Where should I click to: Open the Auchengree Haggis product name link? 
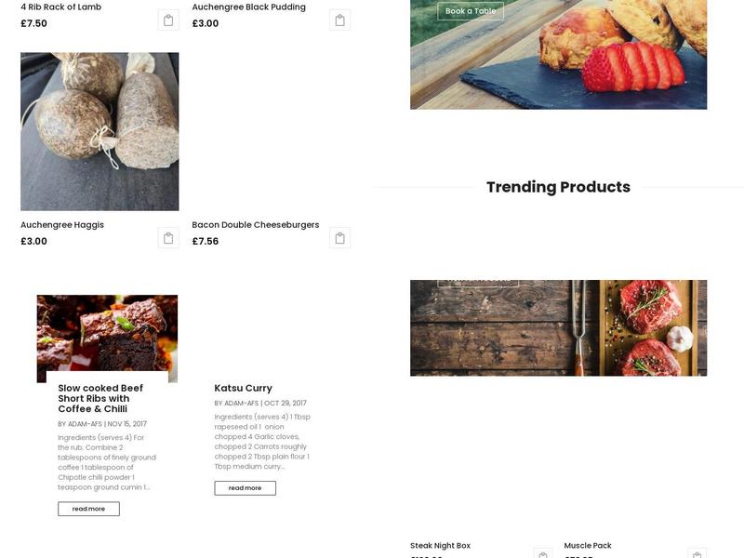point(62,225)
